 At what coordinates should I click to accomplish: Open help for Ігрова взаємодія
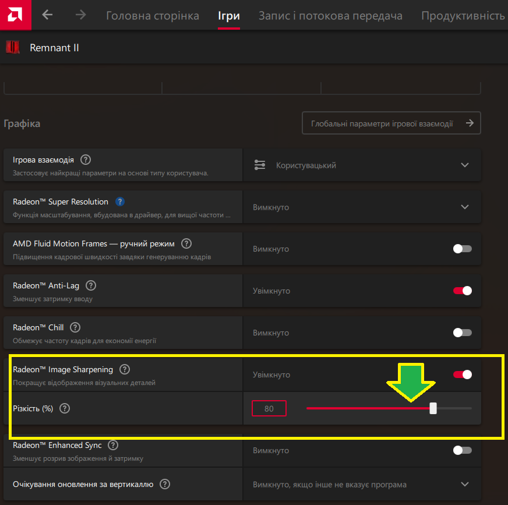(x=86, y=160)
